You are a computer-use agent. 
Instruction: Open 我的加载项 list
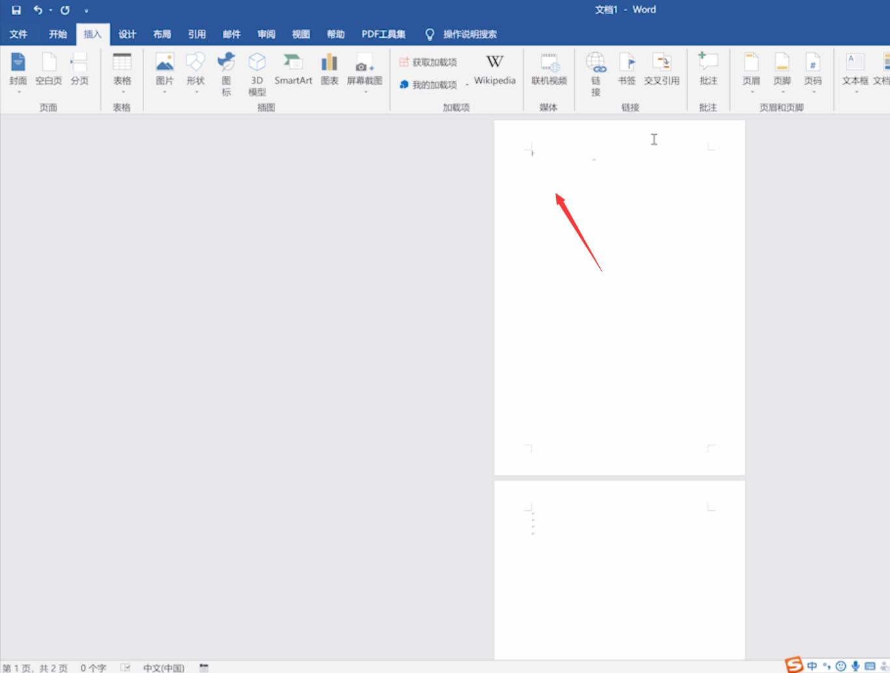point(428,85)
